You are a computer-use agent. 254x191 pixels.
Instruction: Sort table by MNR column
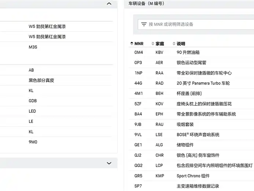pyautogui.click(x=137, y=44)
